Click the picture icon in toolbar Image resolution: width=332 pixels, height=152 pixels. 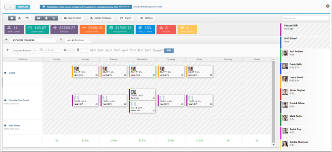pyautogui.click(x=38, y=18)
